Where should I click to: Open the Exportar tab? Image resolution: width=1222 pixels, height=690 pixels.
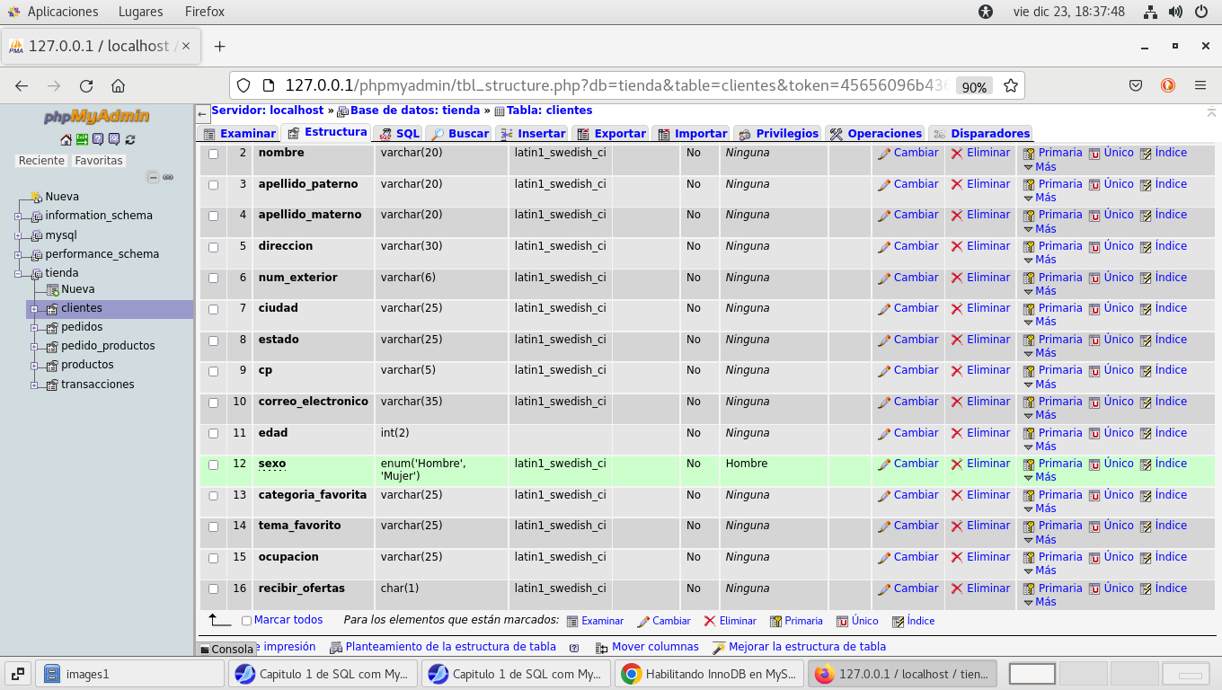[611, 133]
